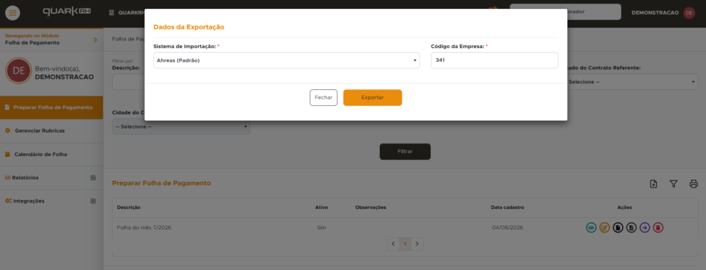Click the Descrição filter input
This screenshot has width=706, height=270.
tap(128, 82)
